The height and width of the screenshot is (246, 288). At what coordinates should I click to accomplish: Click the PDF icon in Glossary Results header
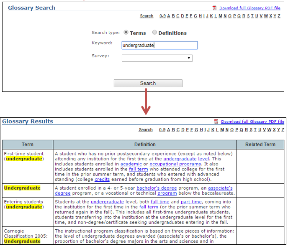tap(216, 122)
